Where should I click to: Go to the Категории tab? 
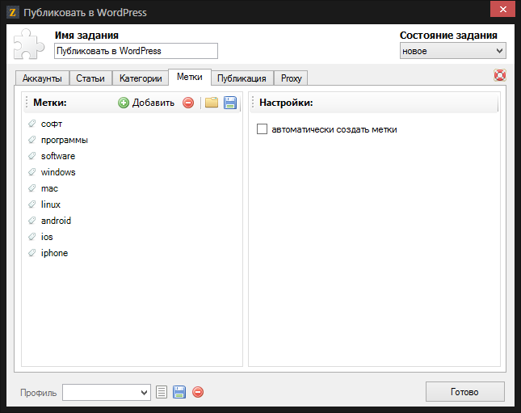pyautogui.click(x=141, y=78)
